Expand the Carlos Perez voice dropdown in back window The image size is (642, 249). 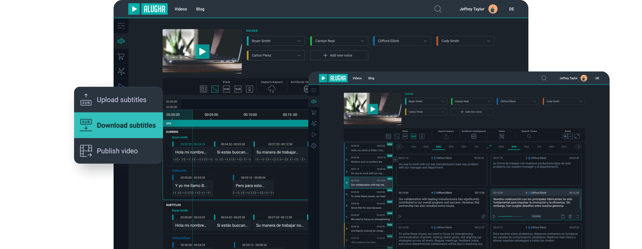coord(275,55)
